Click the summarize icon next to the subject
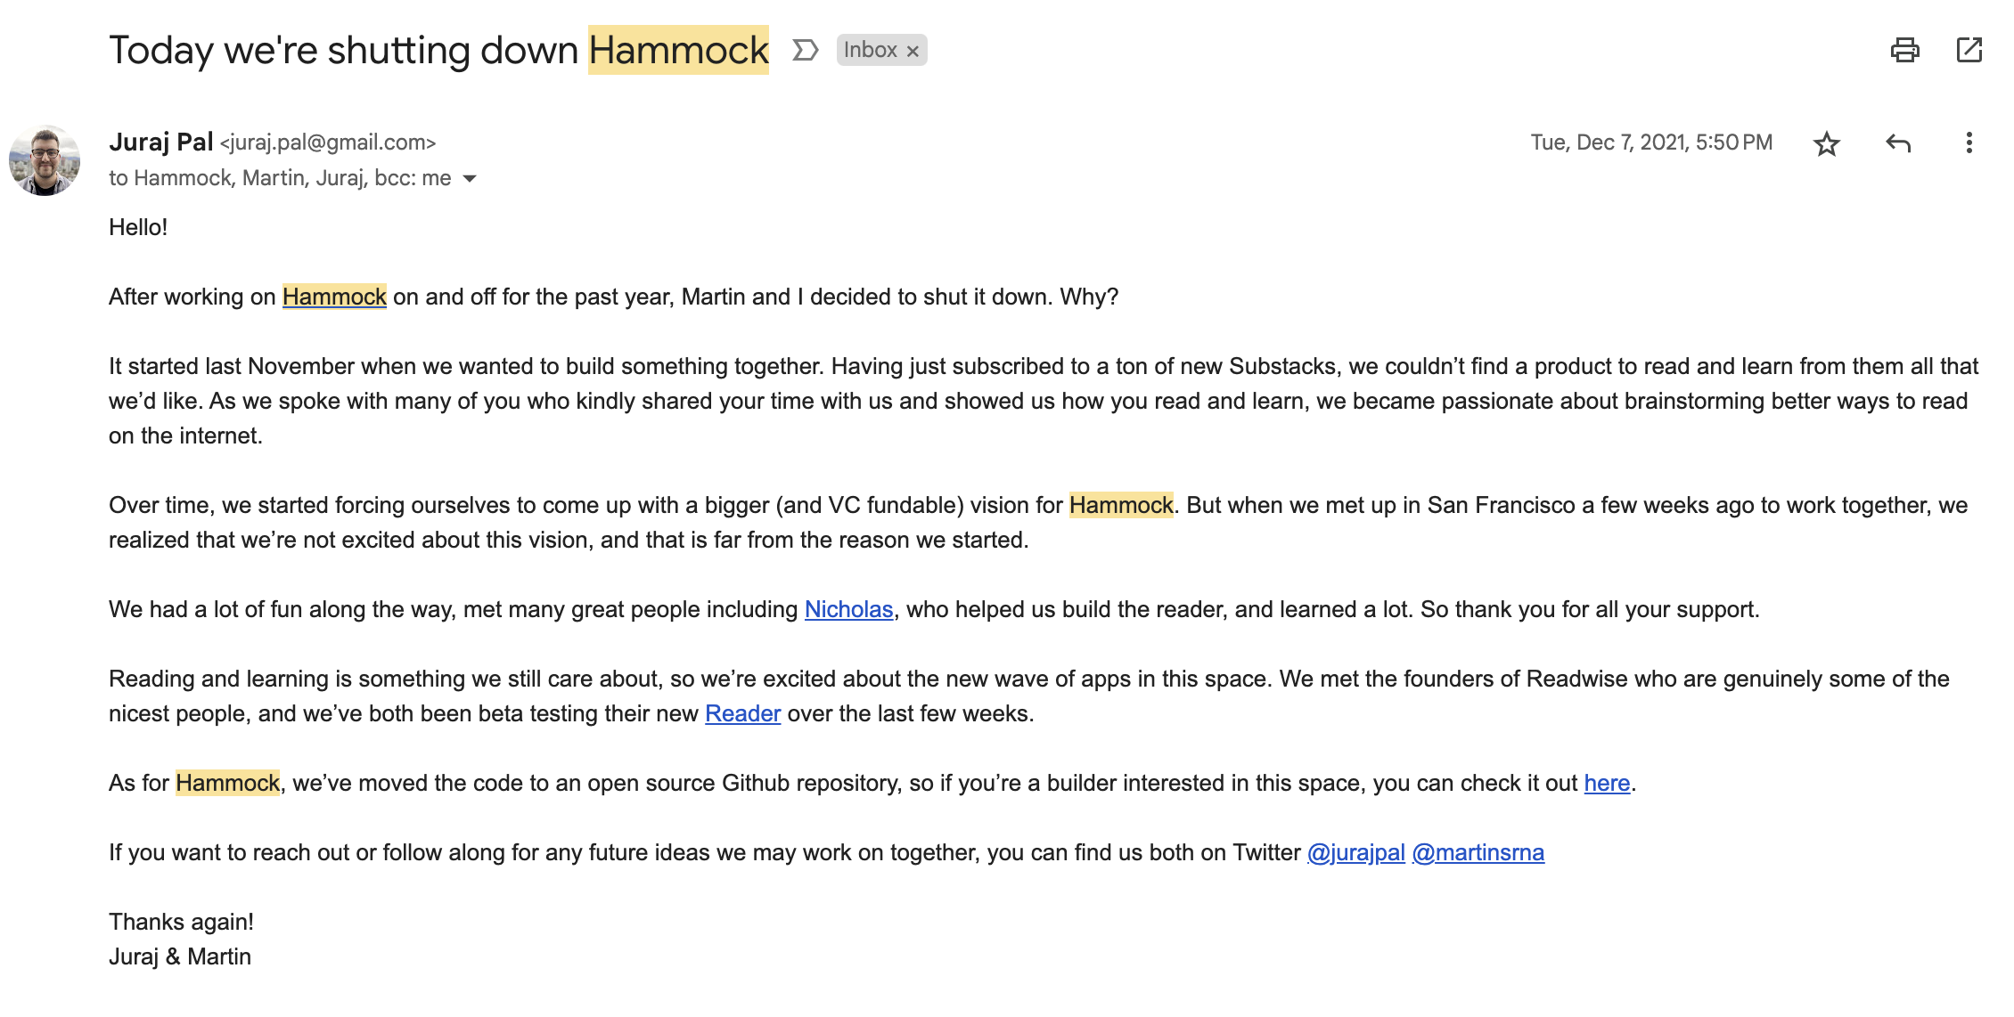 click(x=805, y=51)
